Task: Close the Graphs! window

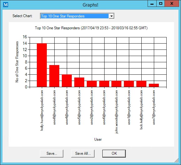Action: [x=172, y=4]
